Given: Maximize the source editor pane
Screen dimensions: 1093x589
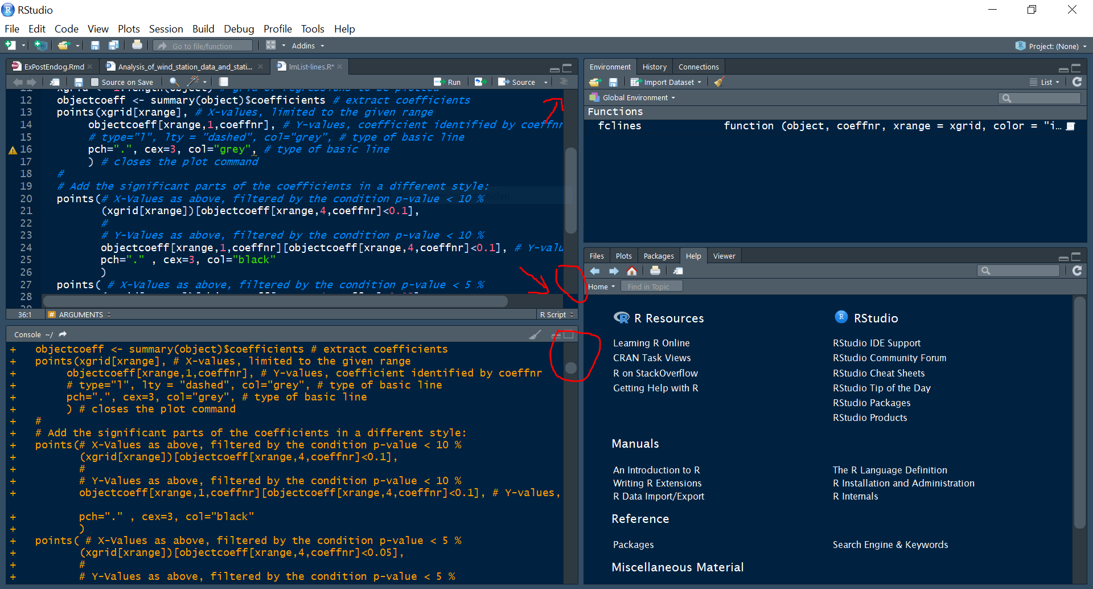Looking at the screenshot, I should (567, 68).
